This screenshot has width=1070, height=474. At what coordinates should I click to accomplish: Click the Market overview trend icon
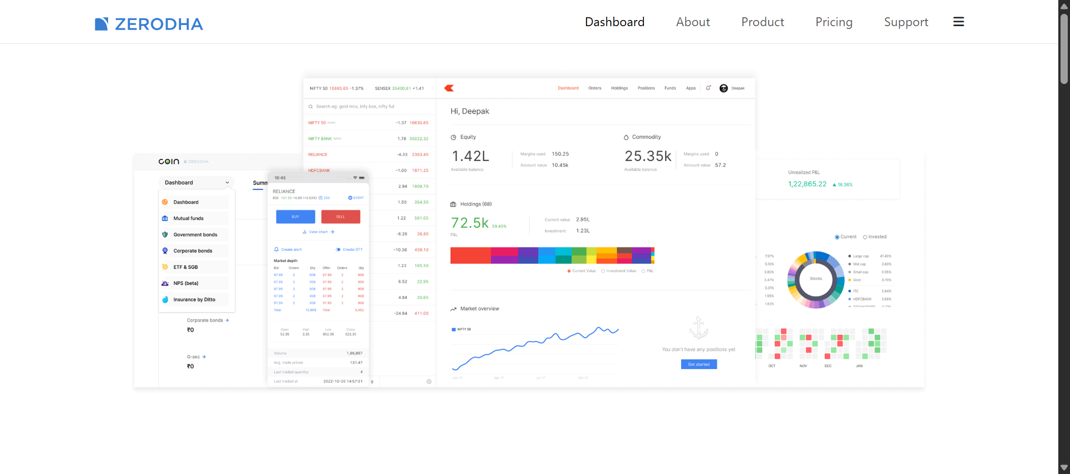coord(453,309)
